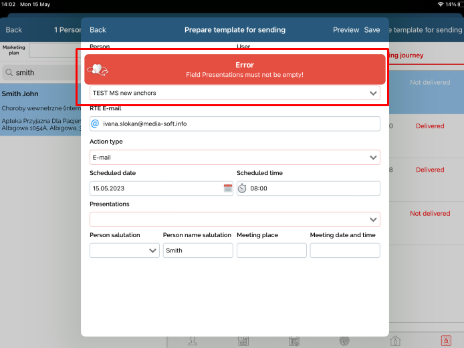Open the fingerprint icon in bottom bar
The height and width of the screenshot is (348, 464).
[x=345, y=341]
